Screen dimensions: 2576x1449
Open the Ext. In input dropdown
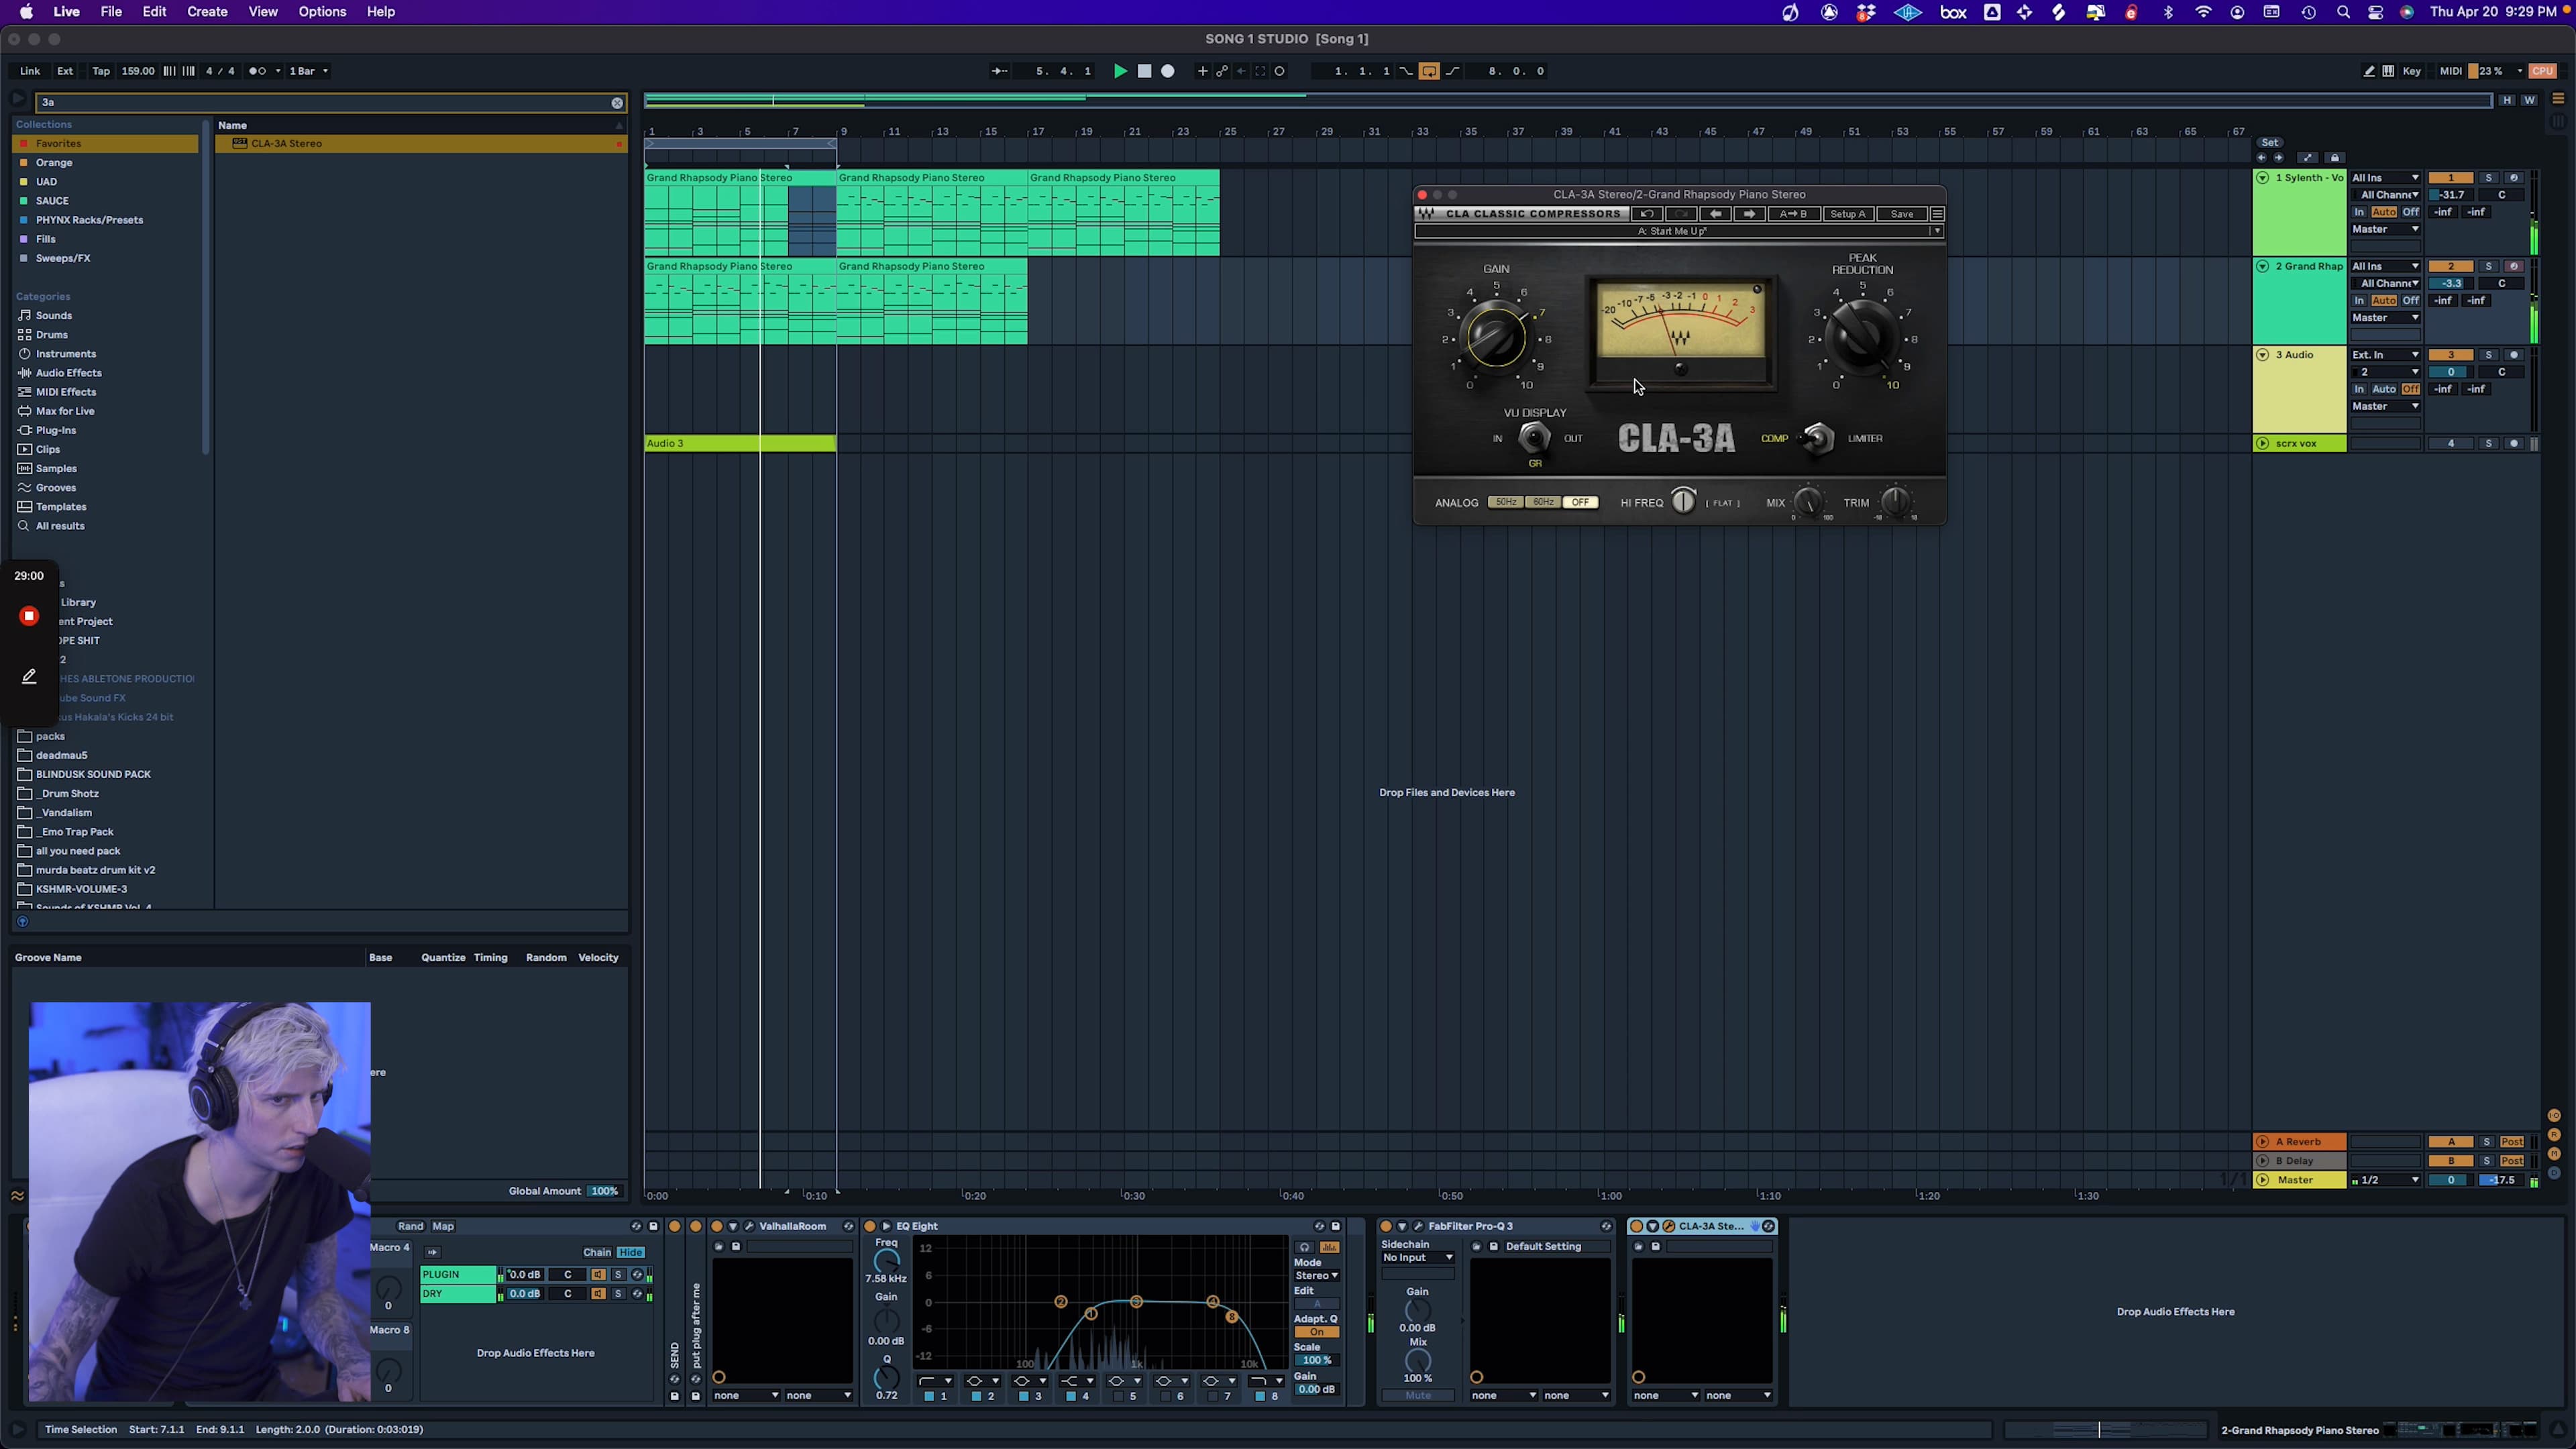click(x=2385, y=355)
